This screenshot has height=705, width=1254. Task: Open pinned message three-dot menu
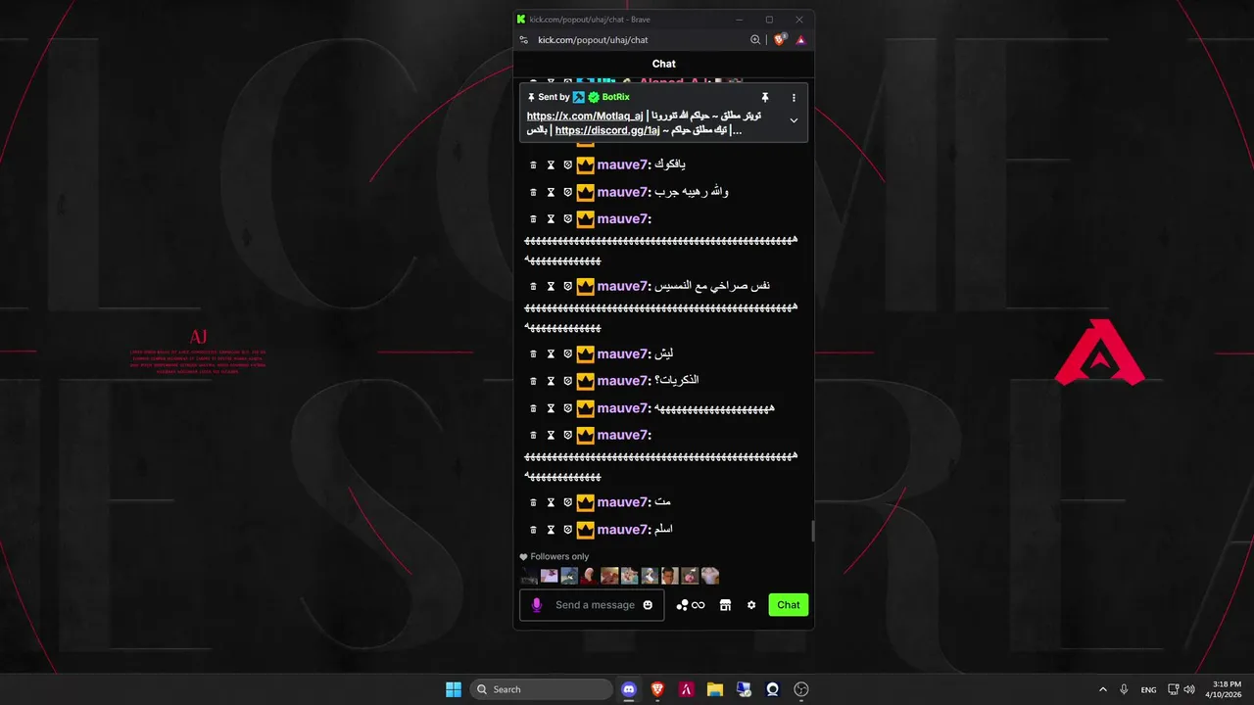794,98
